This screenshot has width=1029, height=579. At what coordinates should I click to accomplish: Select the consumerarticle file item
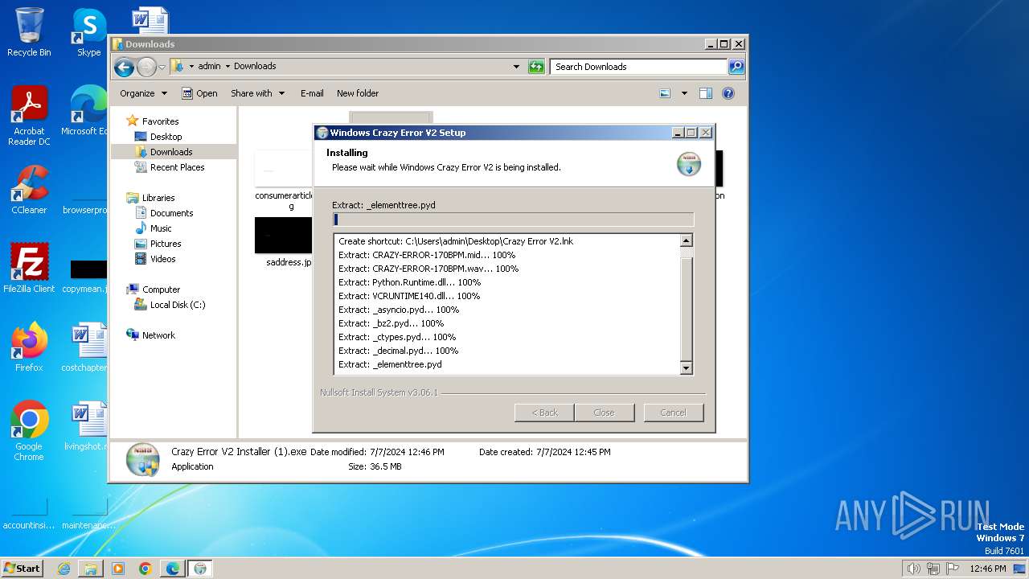point(284,181)
